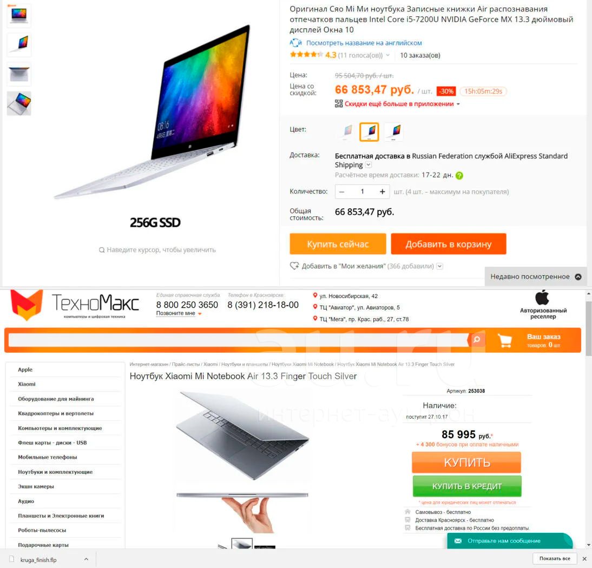Viewport: 592px width, 568px height.
Task: Select the third color variant swatch
Action: point(394,131)
